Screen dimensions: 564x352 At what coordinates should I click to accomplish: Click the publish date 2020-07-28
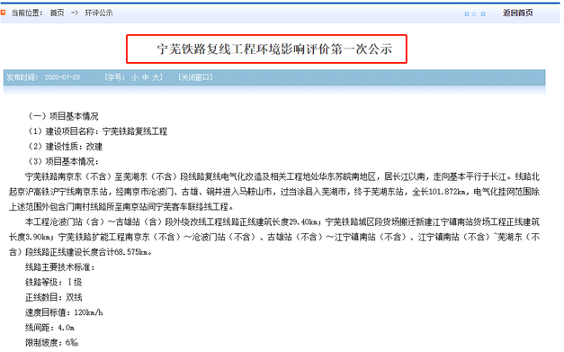tap(62, 77)
